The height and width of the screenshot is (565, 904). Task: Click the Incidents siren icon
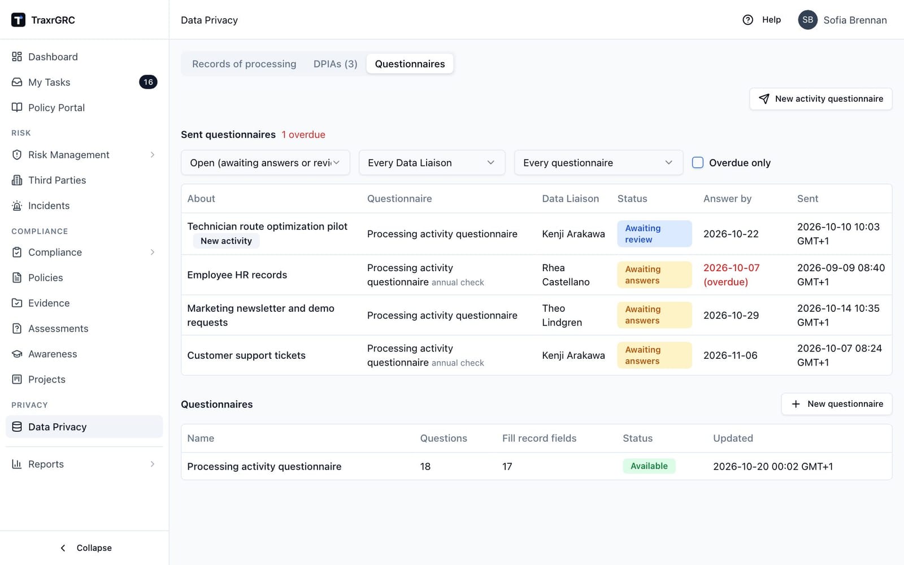click(17, 206)
